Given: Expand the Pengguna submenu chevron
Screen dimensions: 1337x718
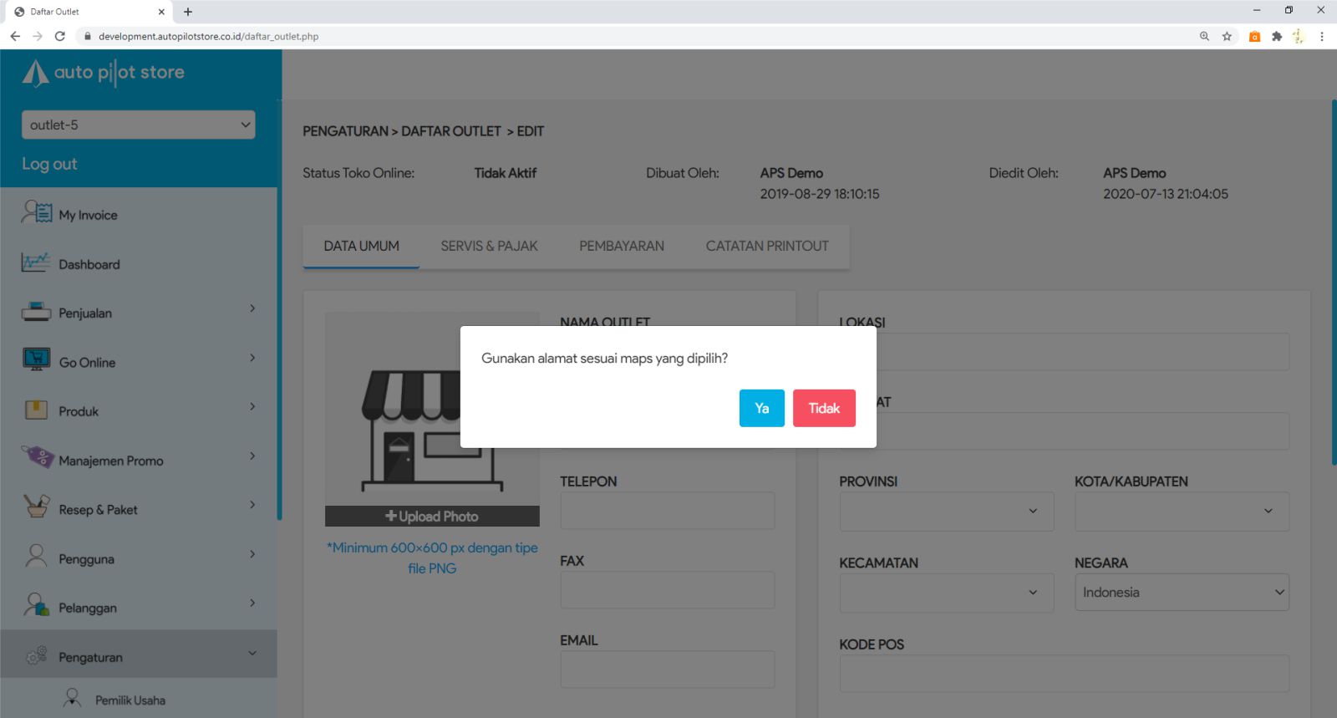Looking at the screenshot, I should 252,555.
